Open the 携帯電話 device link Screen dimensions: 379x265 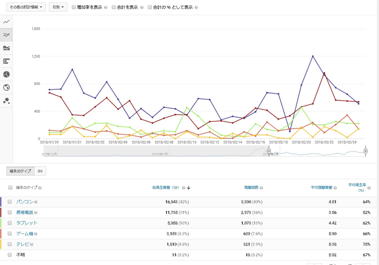point(24,212)
